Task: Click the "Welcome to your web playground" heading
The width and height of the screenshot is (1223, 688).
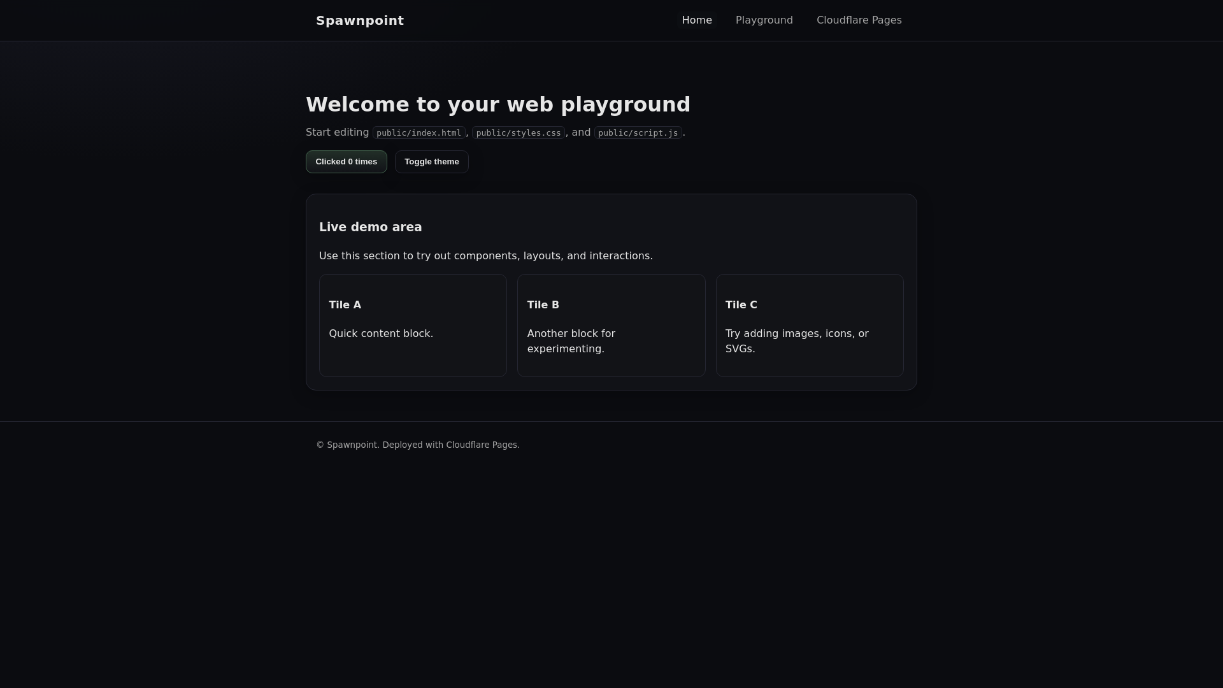Action: click(x=498, y=104)
